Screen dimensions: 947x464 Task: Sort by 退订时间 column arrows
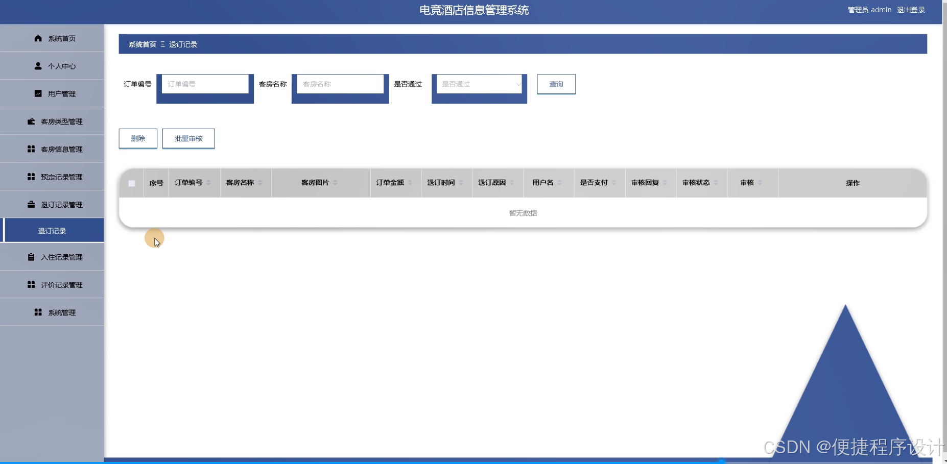[461, 183]
